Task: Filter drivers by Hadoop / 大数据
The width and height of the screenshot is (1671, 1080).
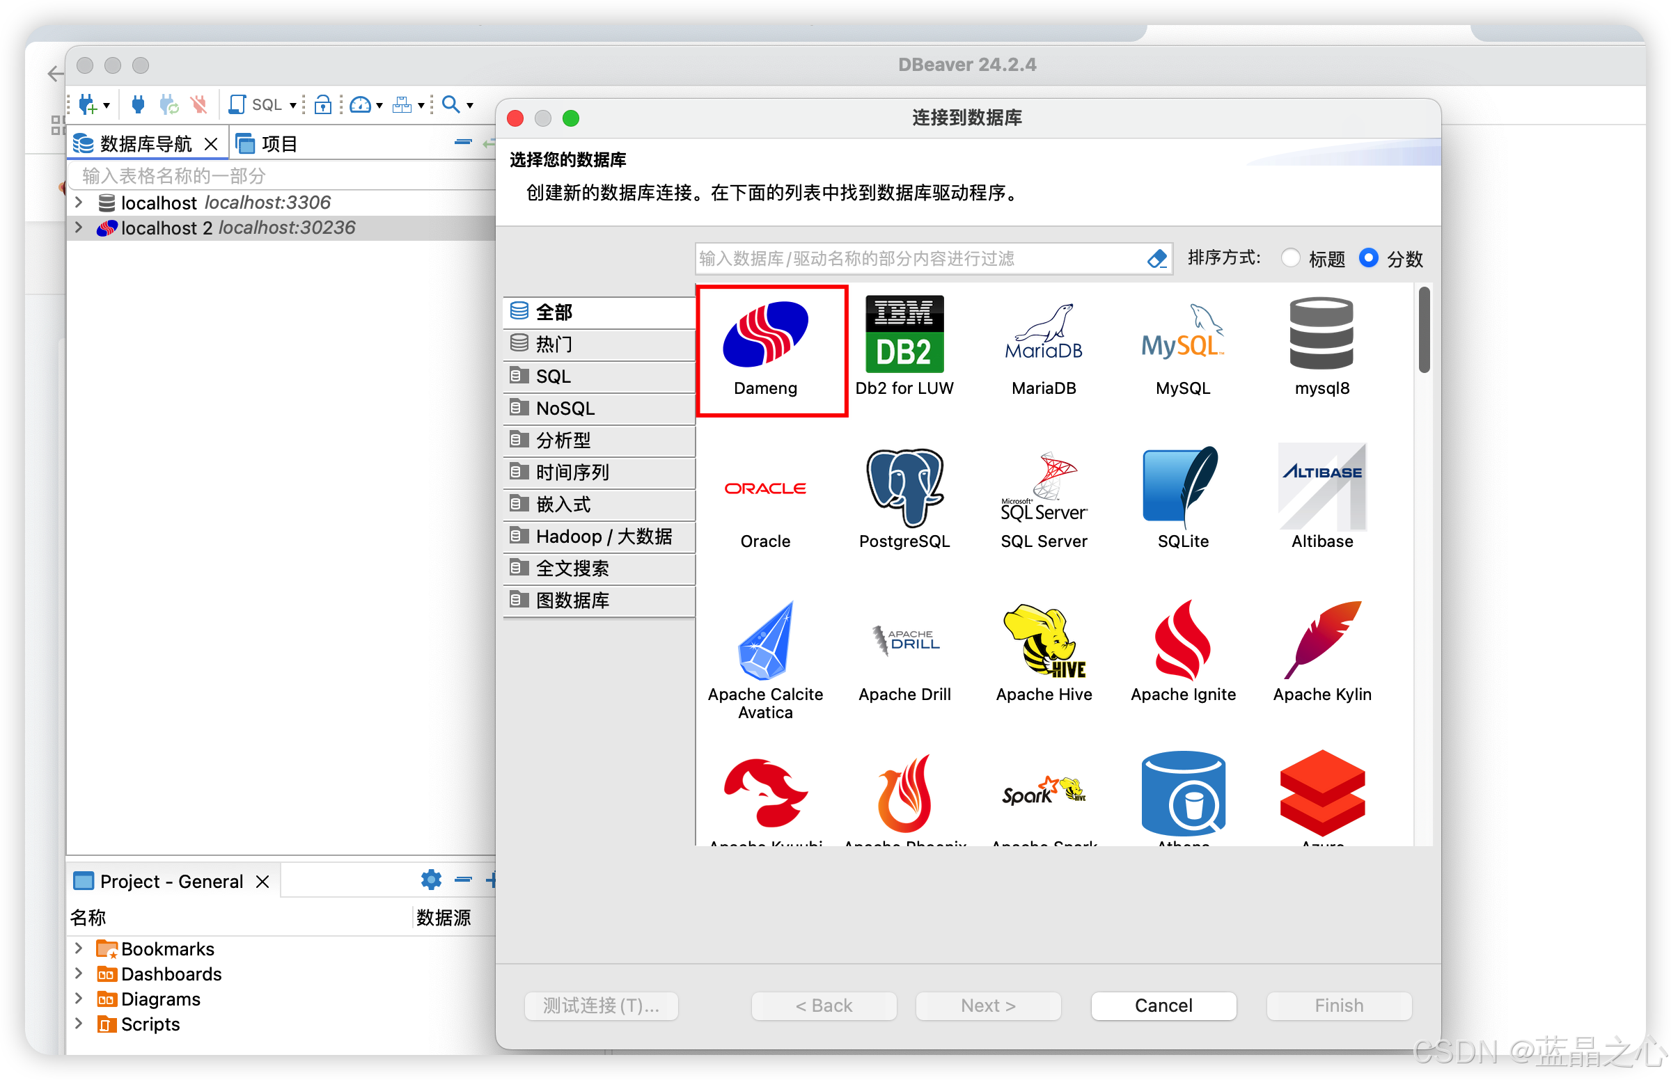Action: [x=598, y=536]
